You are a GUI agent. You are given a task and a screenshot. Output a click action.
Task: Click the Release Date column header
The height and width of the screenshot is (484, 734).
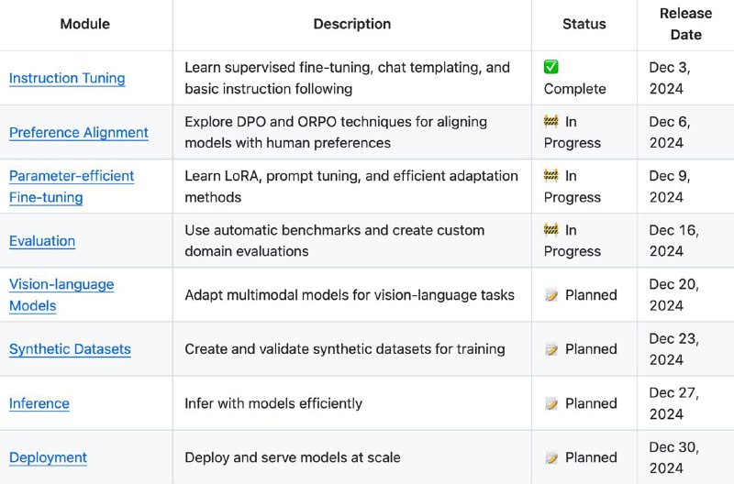pyautogui.click(x=685, y=24)
